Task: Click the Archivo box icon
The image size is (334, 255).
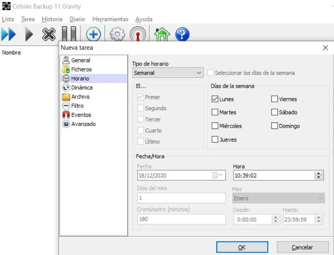Action: click(66, 97)
